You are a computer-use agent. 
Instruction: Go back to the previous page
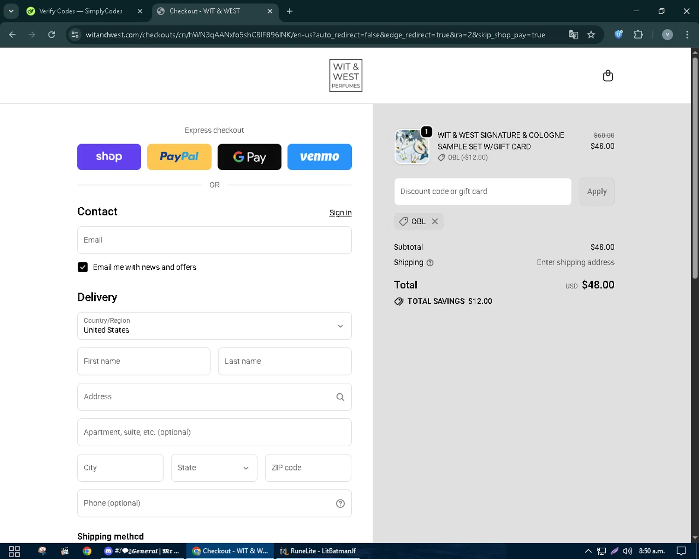pyautogui.click(x=13, y=34)
